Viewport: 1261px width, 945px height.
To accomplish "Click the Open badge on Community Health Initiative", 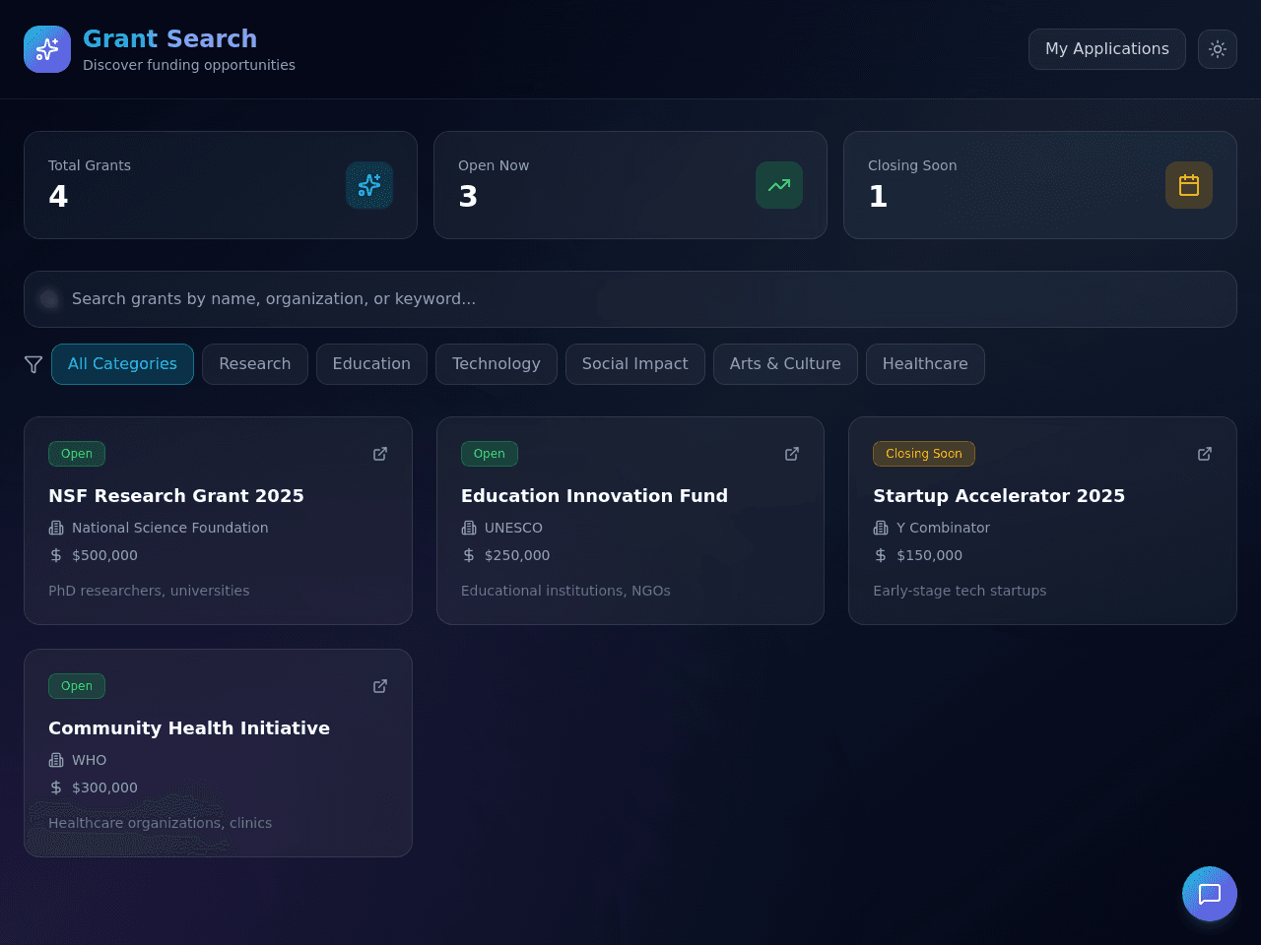I will (x=77, y=686).
